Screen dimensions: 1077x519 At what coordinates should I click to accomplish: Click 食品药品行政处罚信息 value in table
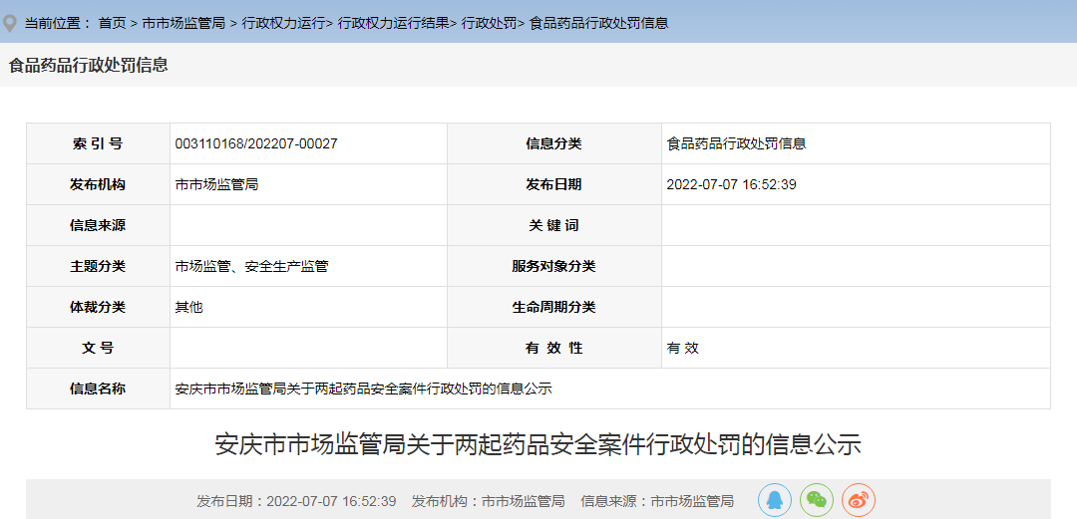(x=736, y=143)
